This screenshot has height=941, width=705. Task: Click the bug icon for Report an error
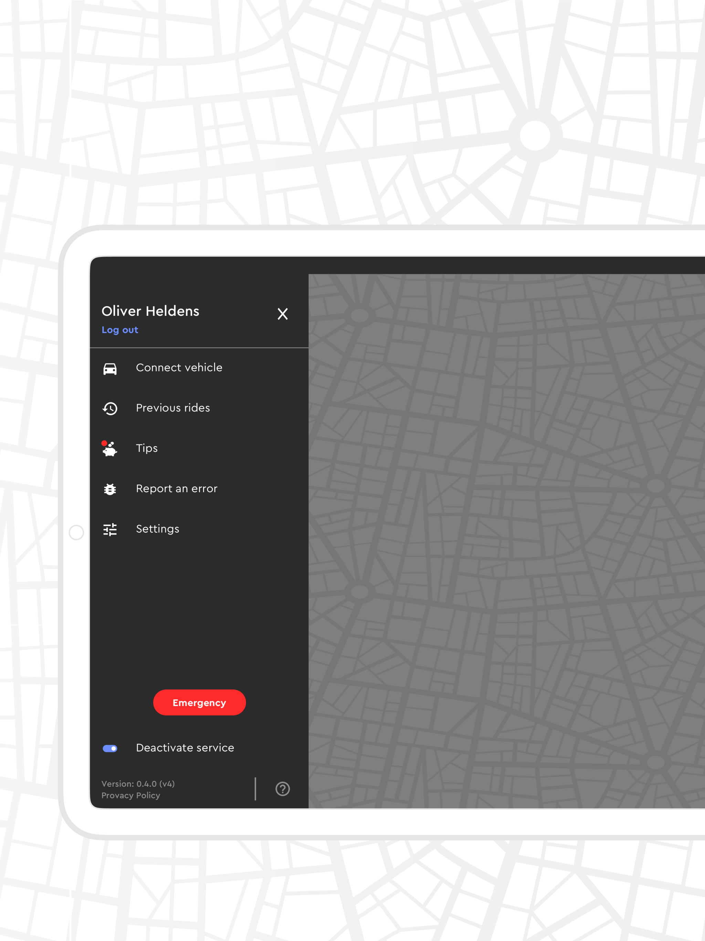coord(110,489)
